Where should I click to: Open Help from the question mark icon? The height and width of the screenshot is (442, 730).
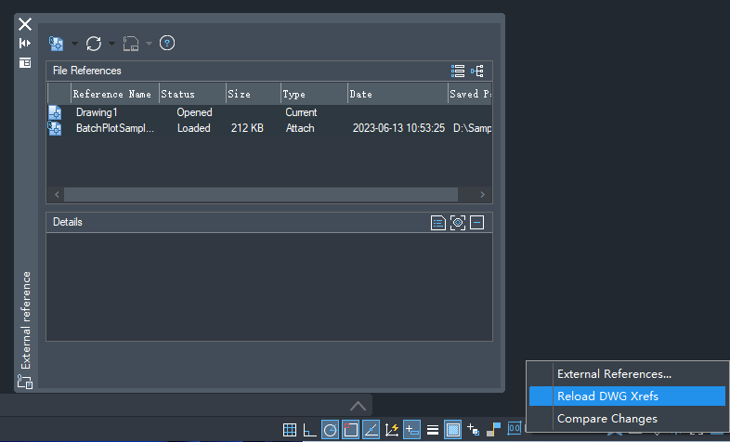click(x=167, y=43)
